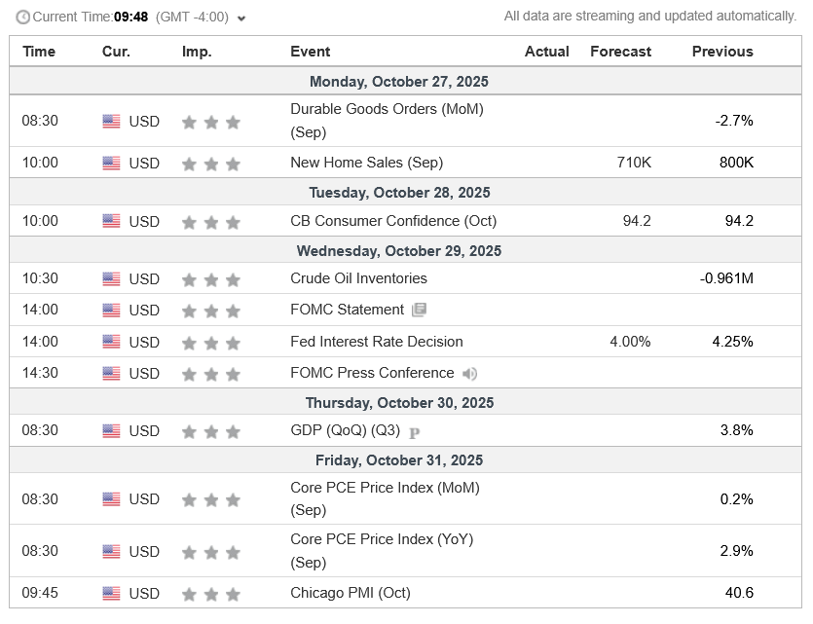Open the CB Consumer Confidence (Oct) event
The width and height of the screenshot is (813, 624).
pyautogui.click(x=393, y=221)
